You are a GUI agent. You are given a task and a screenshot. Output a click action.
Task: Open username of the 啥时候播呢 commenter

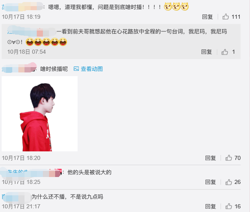pyautogui.click(x=19, y=69)
